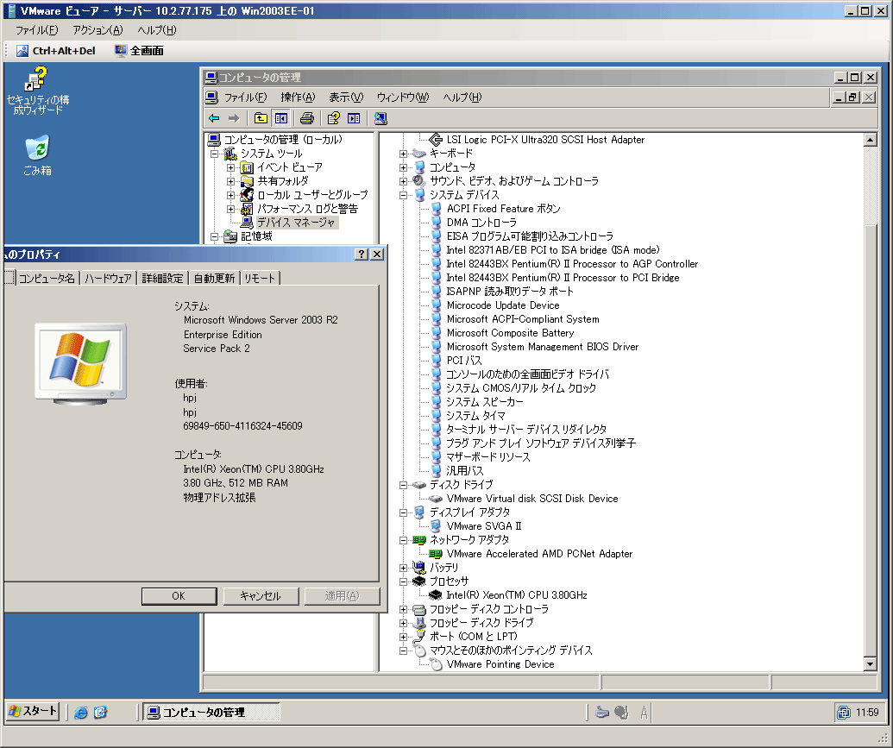
Task: Select LSI Logic PCI-X Ultra320 SCSI Host Adapter
Action: 545,140
